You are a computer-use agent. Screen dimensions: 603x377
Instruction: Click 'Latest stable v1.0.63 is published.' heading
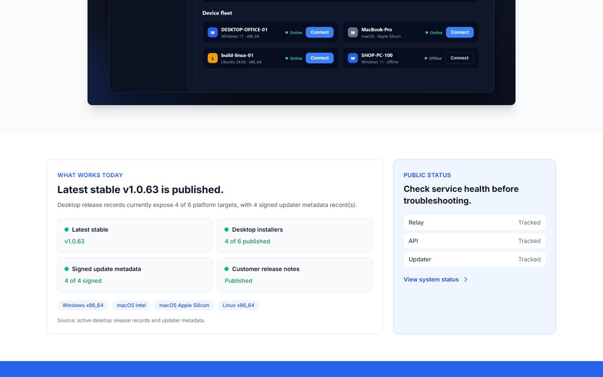pyautogui.click(x=140, y=189)
